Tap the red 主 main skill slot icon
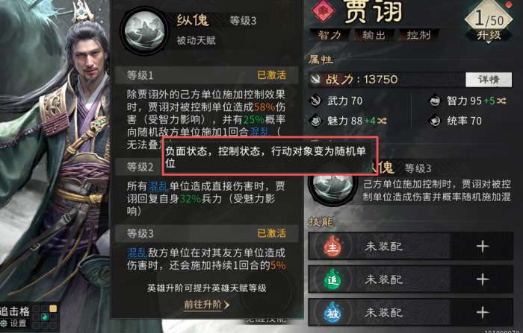Image resolution: width=523 pixels, height=333 pixels. point(332,247)
